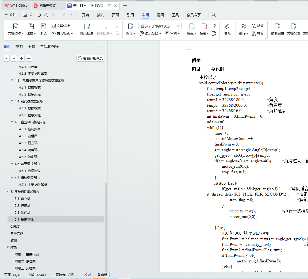Open the 拼写检查: 关闭 status dropdown
This screenshot has height=279, width=308.
tap(65, 275)
